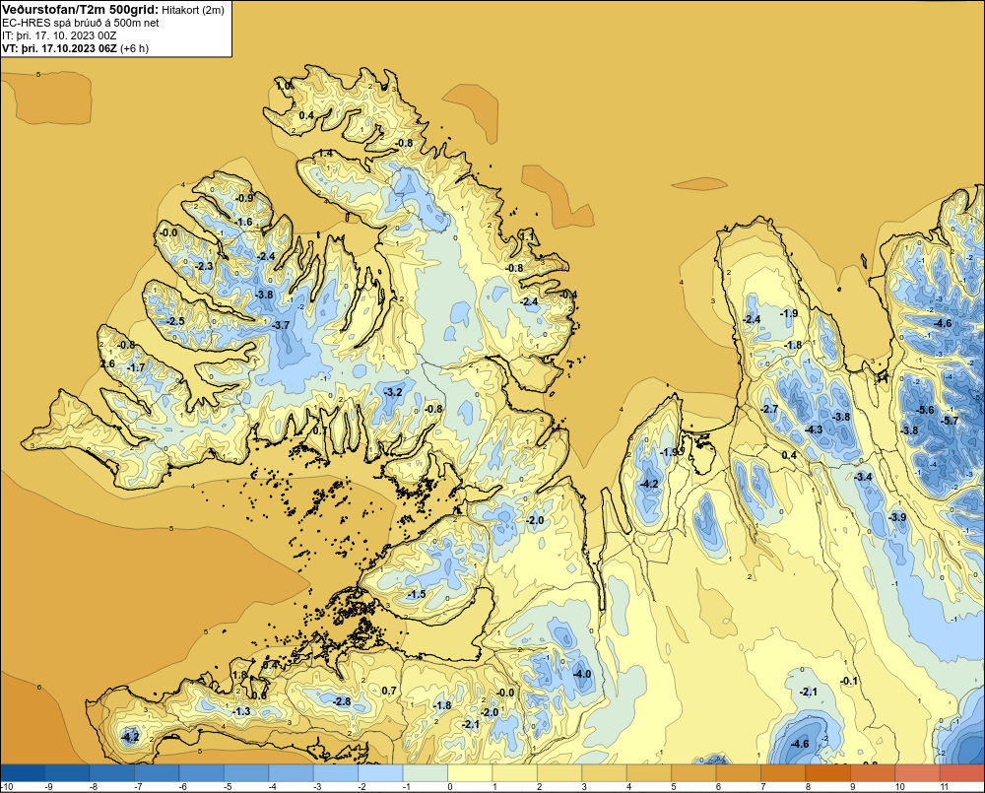This screenshot has width=985, height=793.
Task: Click the '-4.0' temperature value
Action: tap(582, 674)
